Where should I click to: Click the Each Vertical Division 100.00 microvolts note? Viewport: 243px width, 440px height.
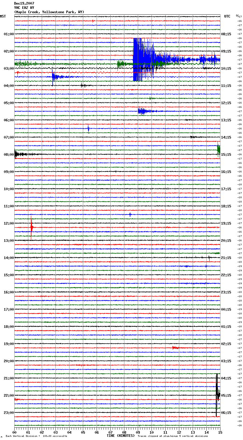36,436
